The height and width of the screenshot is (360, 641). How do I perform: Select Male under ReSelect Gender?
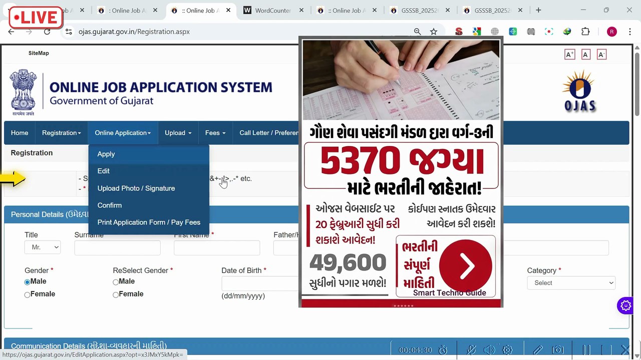click(116, 282)
